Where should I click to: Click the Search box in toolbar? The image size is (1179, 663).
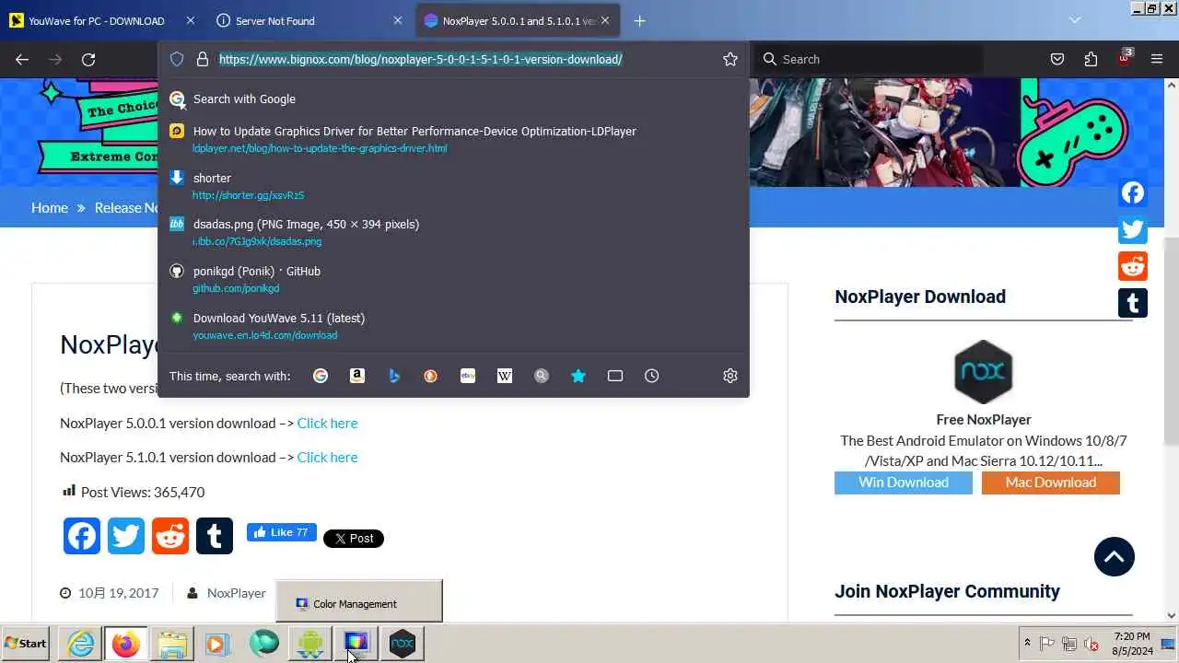click(870, 59)
